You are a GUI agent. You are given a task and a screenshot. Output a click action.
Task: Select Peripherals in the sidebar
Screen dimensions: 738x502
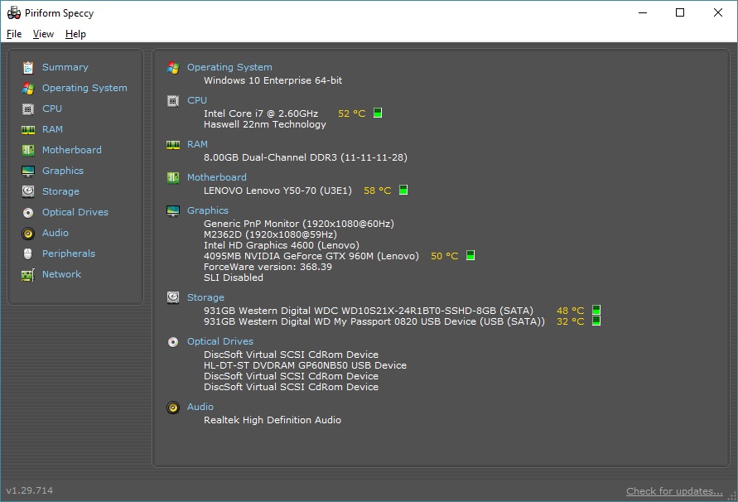pyautogui.click(x=68, y=253)
